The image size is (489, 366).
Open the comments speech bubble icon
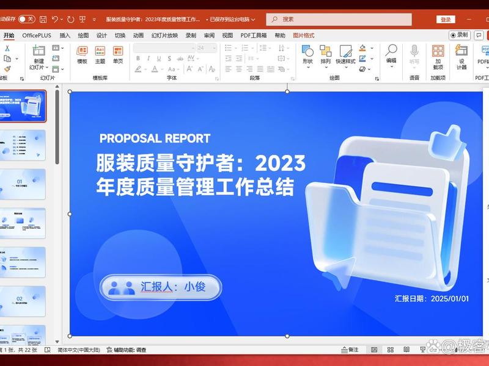pyautogui.click(x=479, y=35)
